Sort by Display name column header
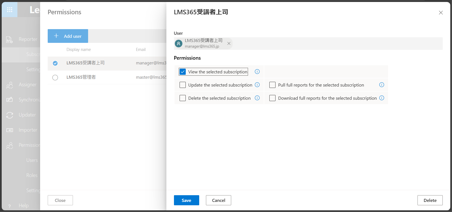Image resolution: width=452 pixels, height=212 pixels. coord(79,50)
